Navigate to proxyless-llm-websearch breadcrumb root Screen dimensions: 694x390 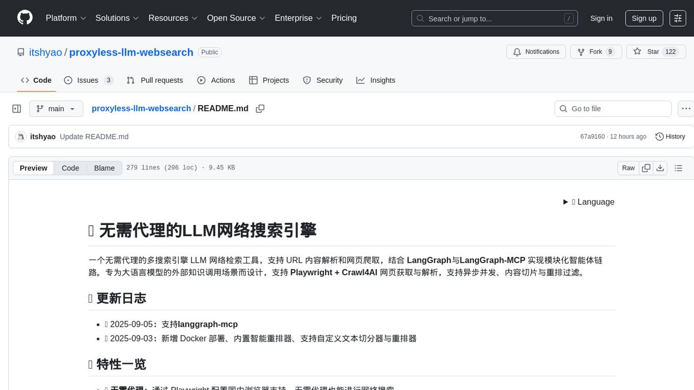coord(141,109)
